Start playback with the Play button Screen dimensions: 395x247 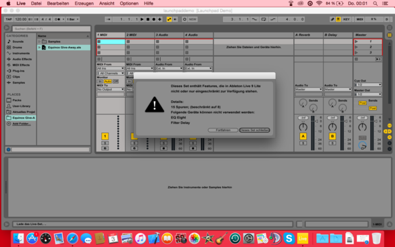[142, 19]
